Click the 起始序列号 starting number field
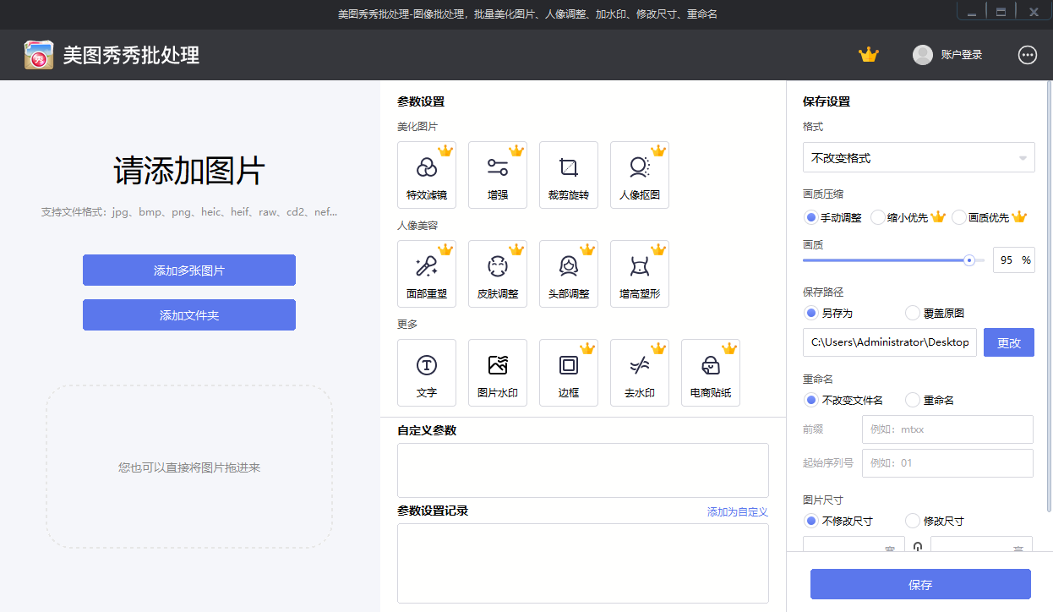Image resolution: width=1053 pixels, height=612 pixels. pos(947,463)
